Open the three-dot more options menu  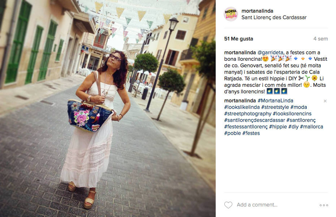[324, 205]
